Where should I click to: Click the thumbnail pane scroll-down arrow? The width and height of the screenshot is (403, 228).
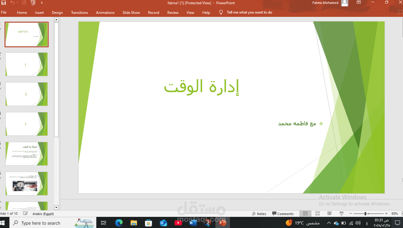click(56, 207)
